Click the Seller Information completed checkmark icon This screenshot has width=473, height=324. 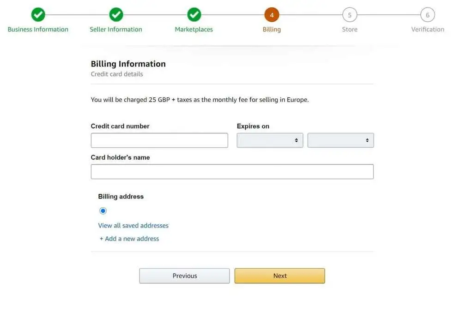[x=116, y=14]
